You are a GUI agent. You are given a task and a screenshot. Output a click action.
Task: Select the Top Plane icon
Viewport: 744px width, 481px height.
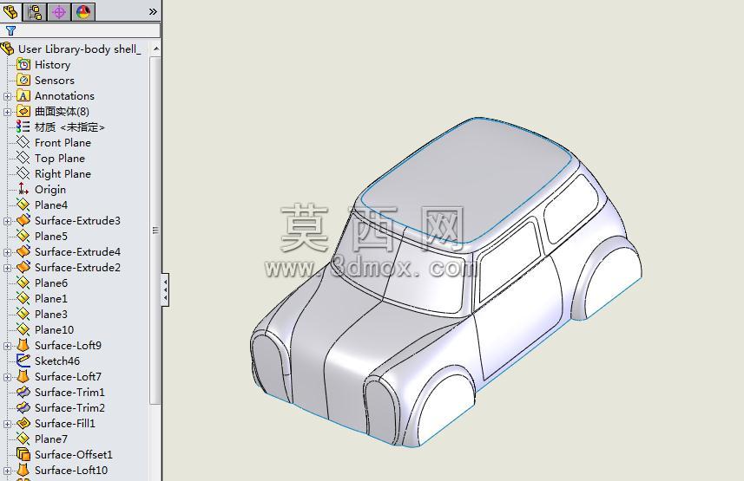pos(23,158)
